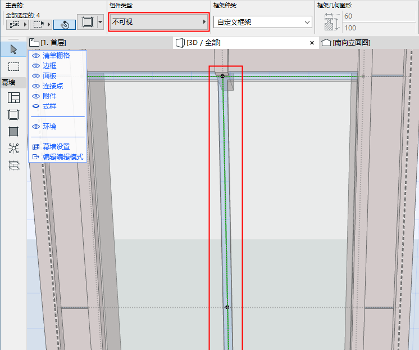
Task: Click the frame settings dialog icon
Action: click(x=87, y=22)
